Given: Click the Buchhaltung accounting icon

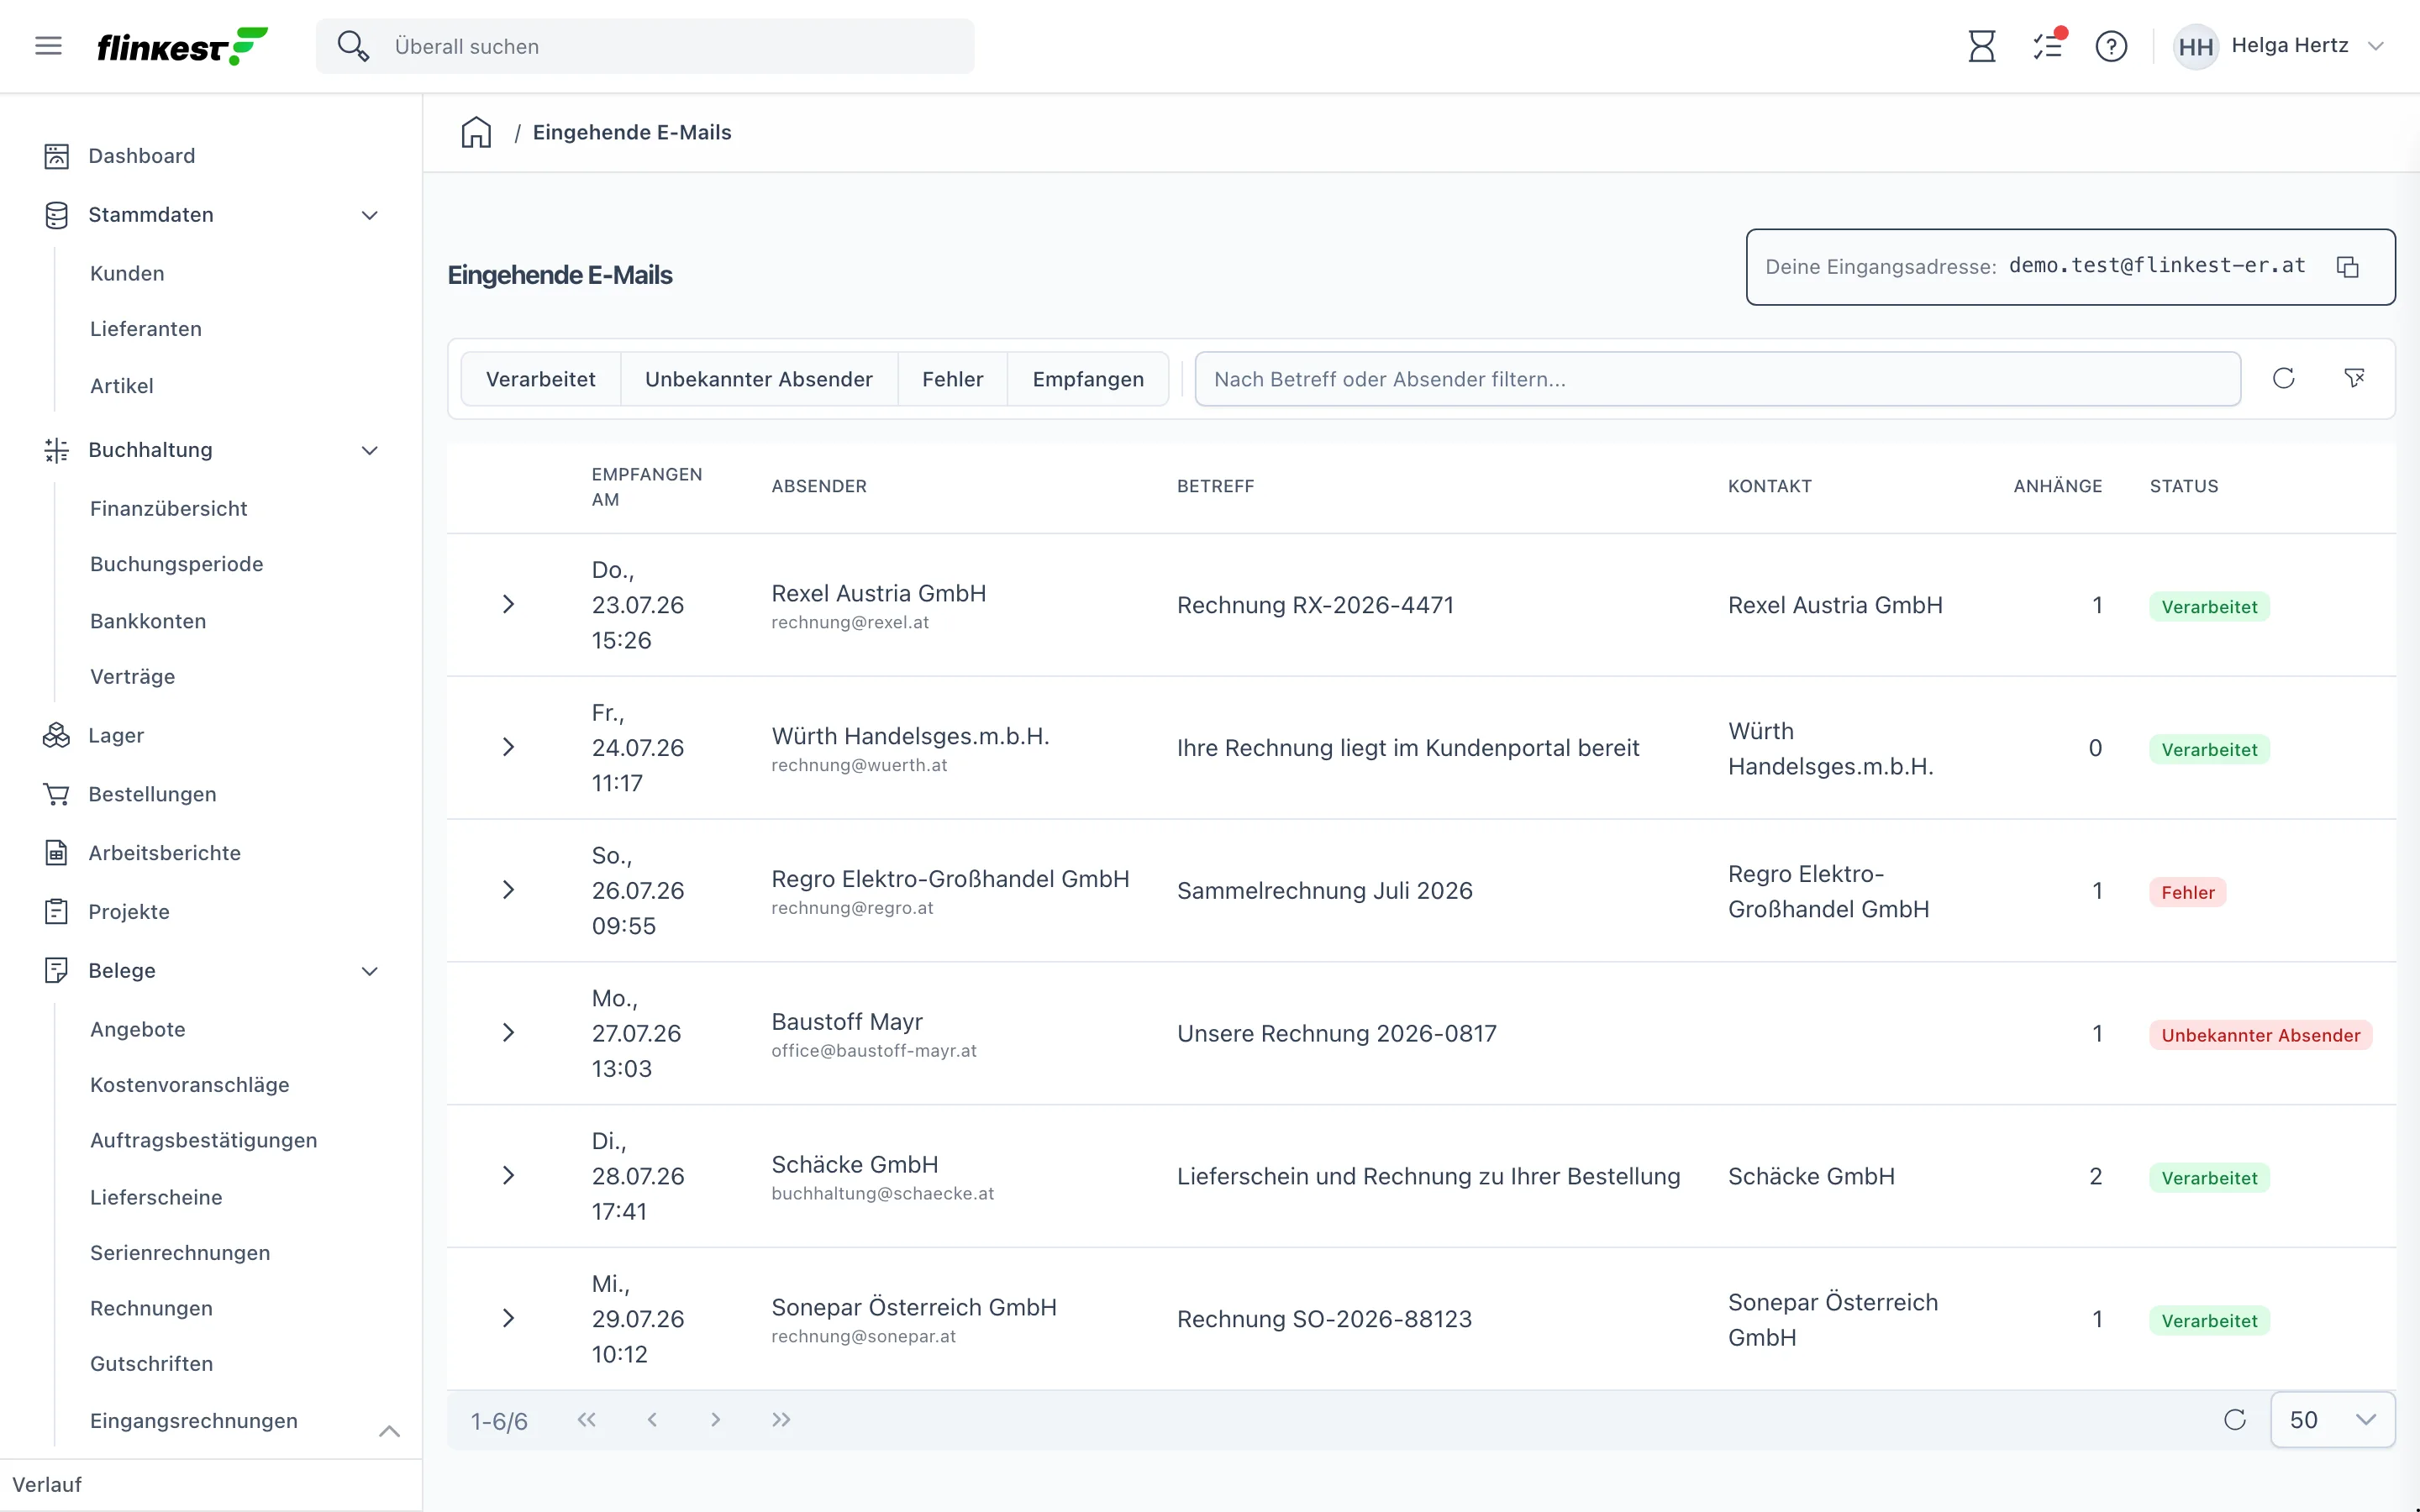Looking at the screenshot, I should [x=57, y=450].
